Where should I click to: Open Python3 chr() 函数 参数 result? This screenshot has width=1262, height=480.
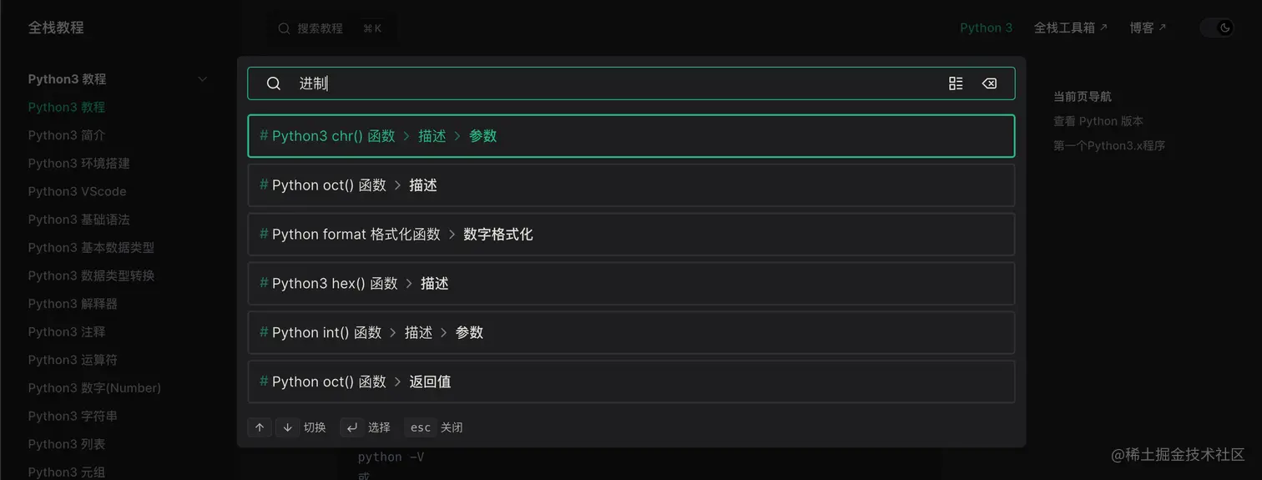631,136
